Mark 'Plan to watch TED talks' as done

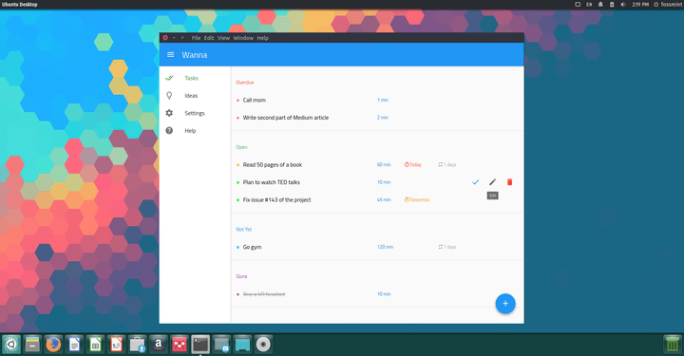point(476,182)
